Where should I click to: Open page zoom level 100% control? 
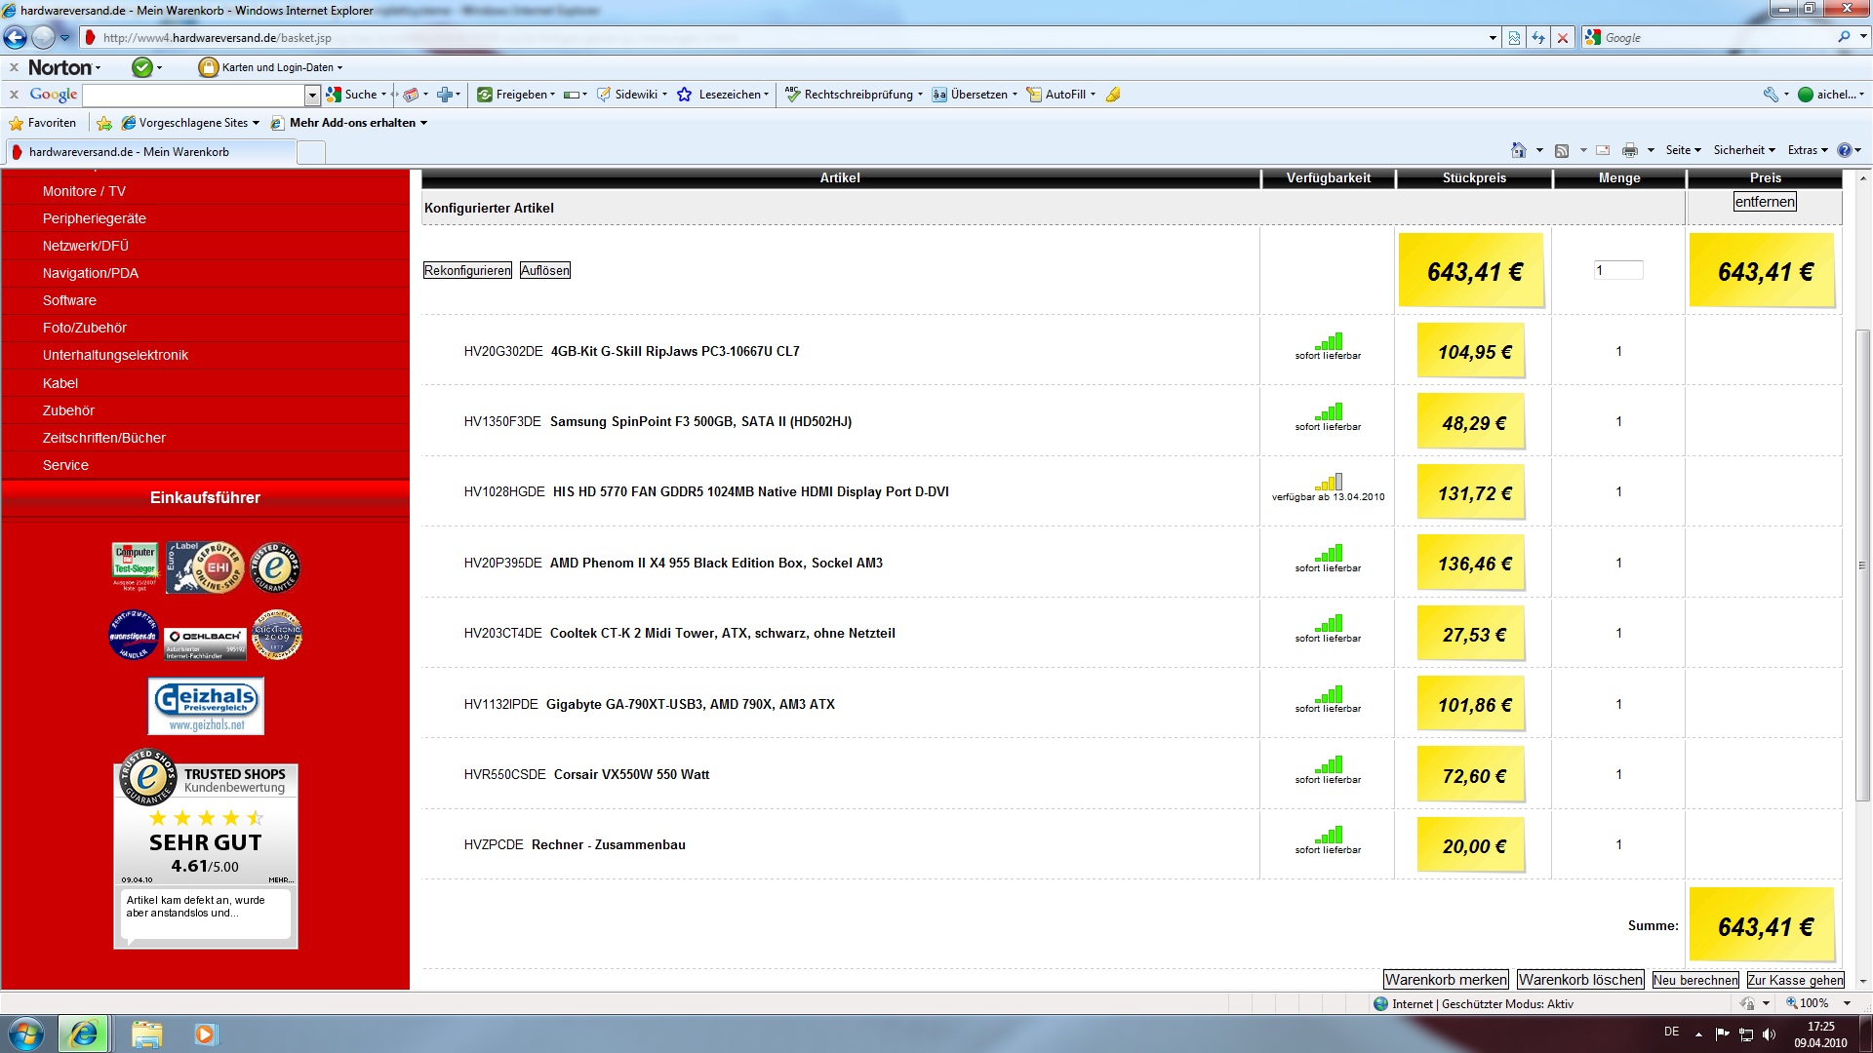coord(1817,1003)
